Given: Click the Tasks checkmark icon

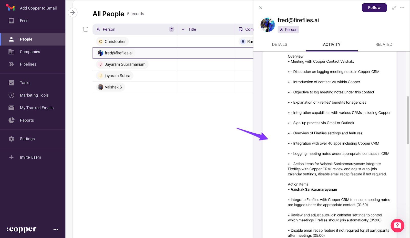Looking at the screenshot, I should 11,83.
